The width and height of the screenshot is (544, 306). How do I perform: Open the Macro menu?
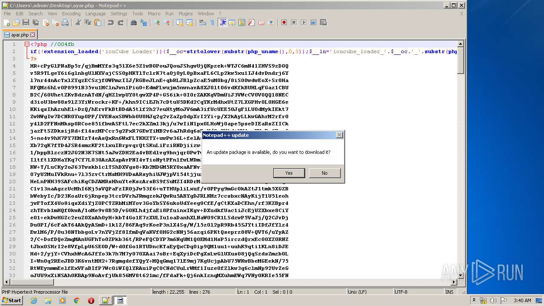pos(154,14)
